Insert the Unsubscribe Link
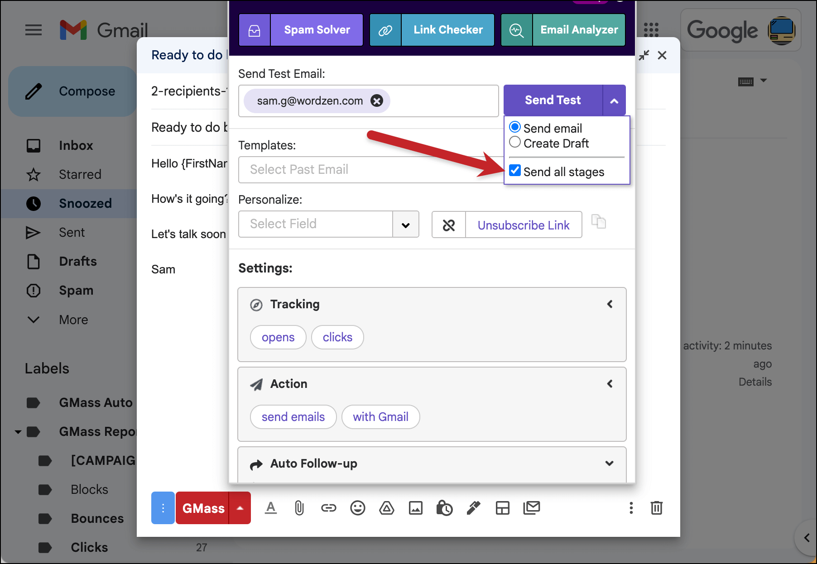 coord(524,225)
